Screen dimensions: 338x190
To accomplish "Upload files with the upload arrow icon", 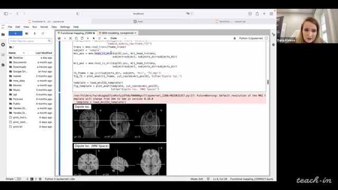I will [x=34, y=34].
